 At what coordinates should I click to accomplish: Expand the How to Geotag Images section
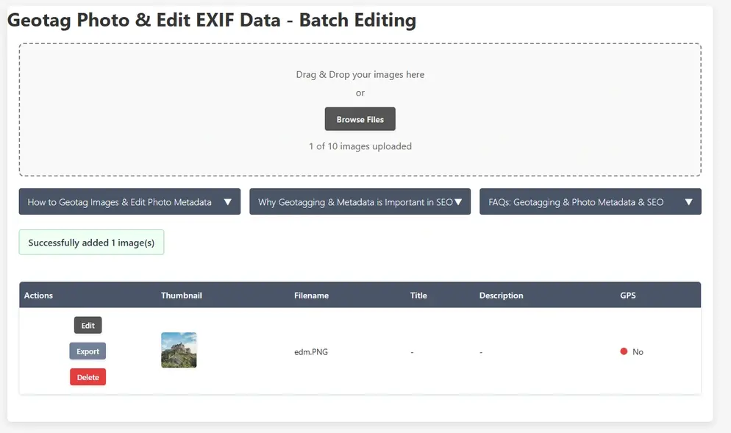coord(129,201)
